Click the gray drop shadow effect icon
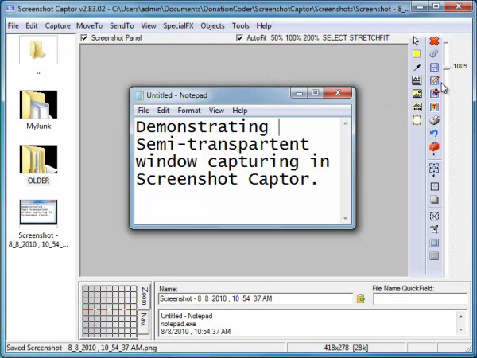The width and height of the screenshot is (477, 358). click(435, 200)
